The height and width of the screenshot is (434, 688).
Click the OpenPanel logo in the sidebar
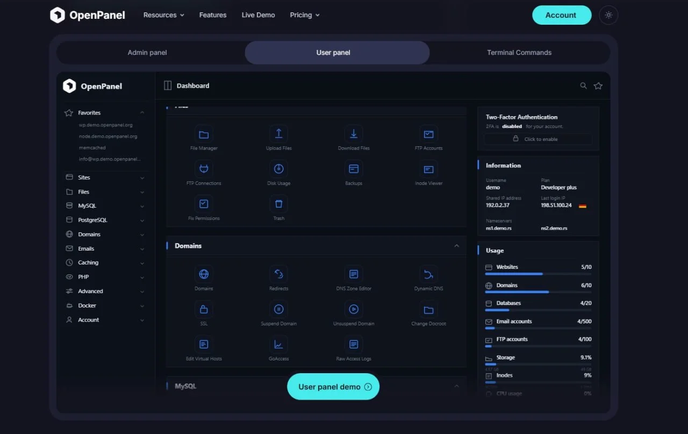coord(92,86)
